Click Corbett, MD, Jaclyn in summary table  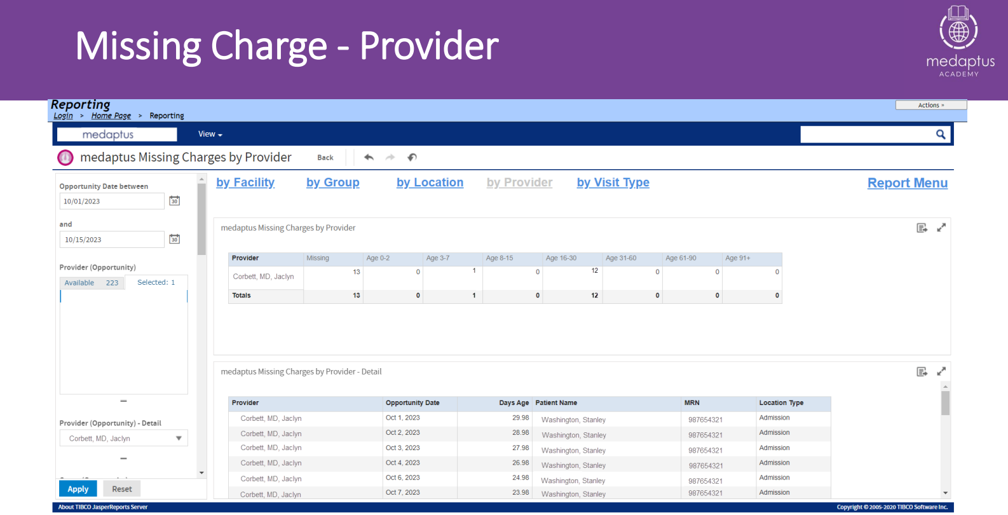tap(263, 277)
